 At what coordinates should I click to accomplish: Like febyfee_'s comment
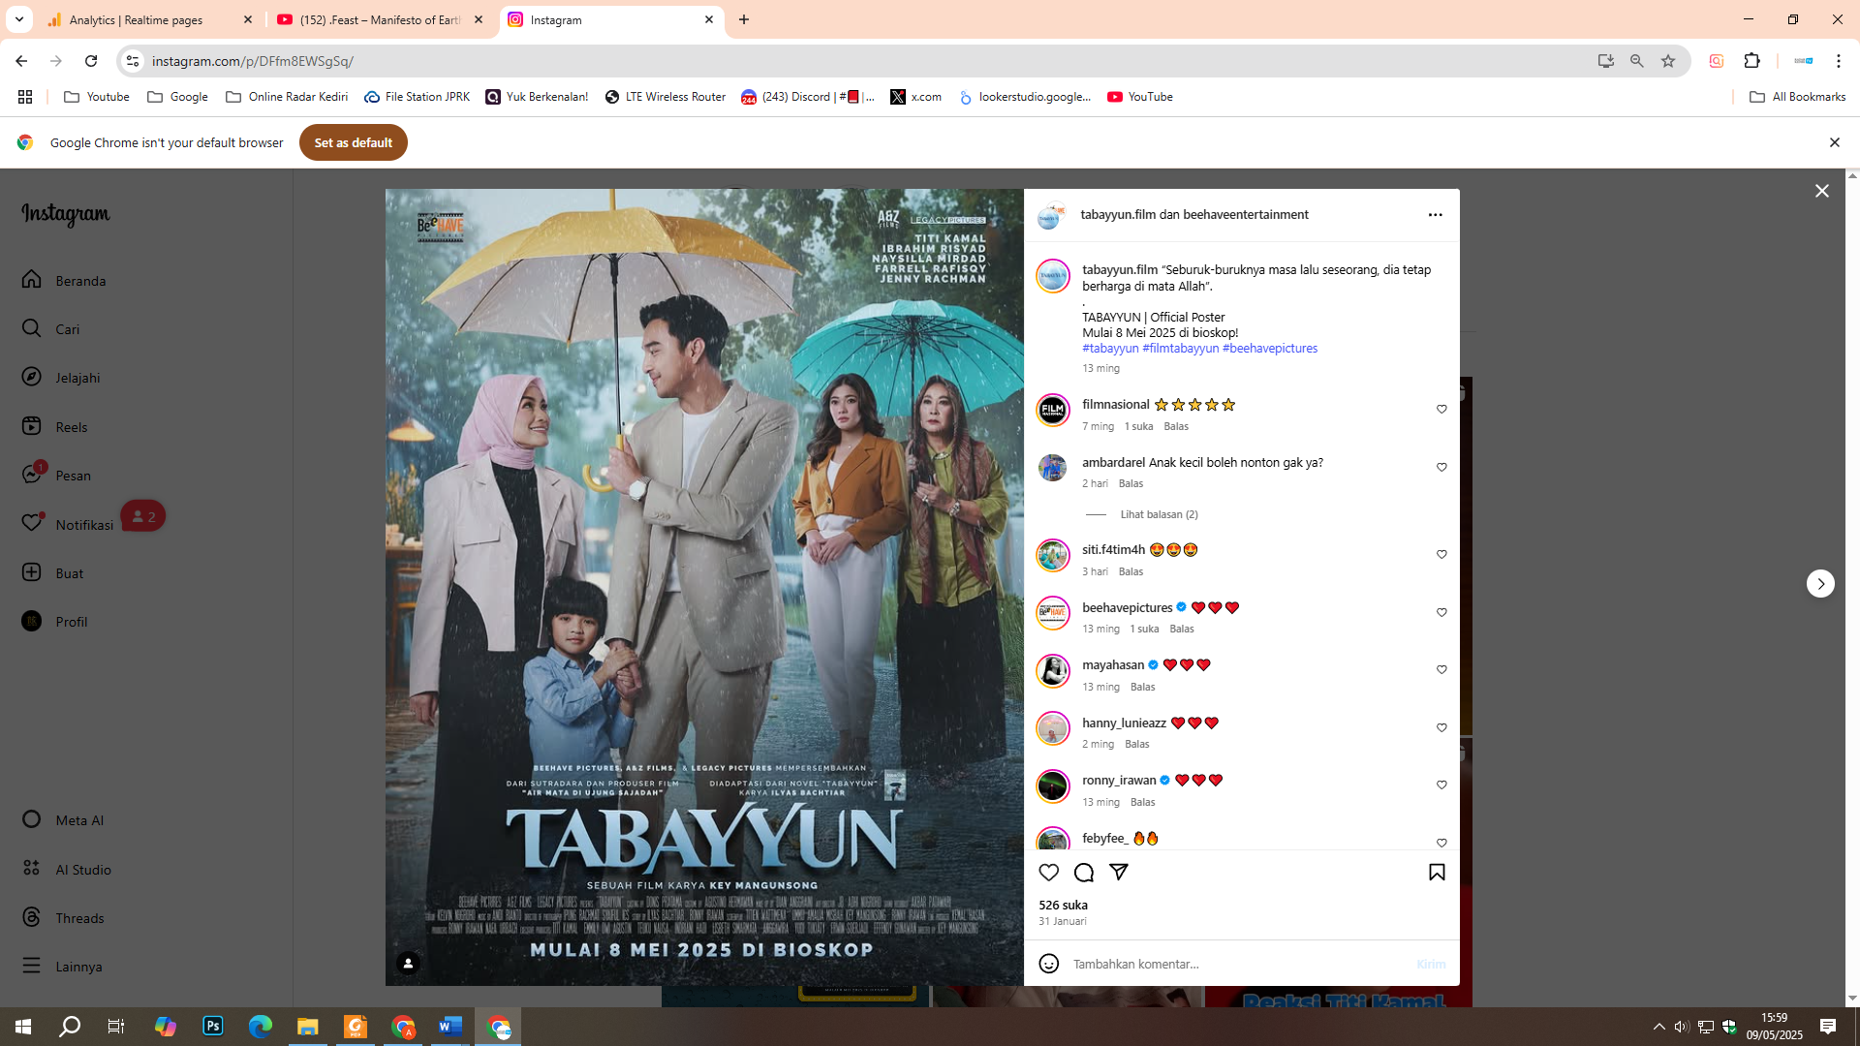[x=1441, y=843]
